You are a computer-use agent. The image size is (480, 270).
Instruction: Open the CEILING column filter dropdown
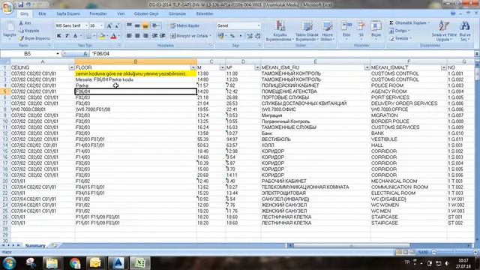(71, 67)
